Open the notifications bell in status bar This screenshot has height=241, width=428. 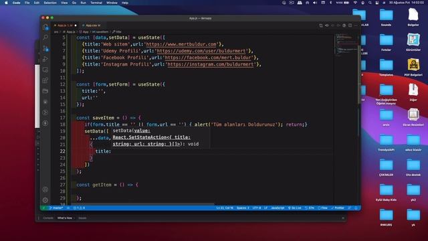pos(356,208)
